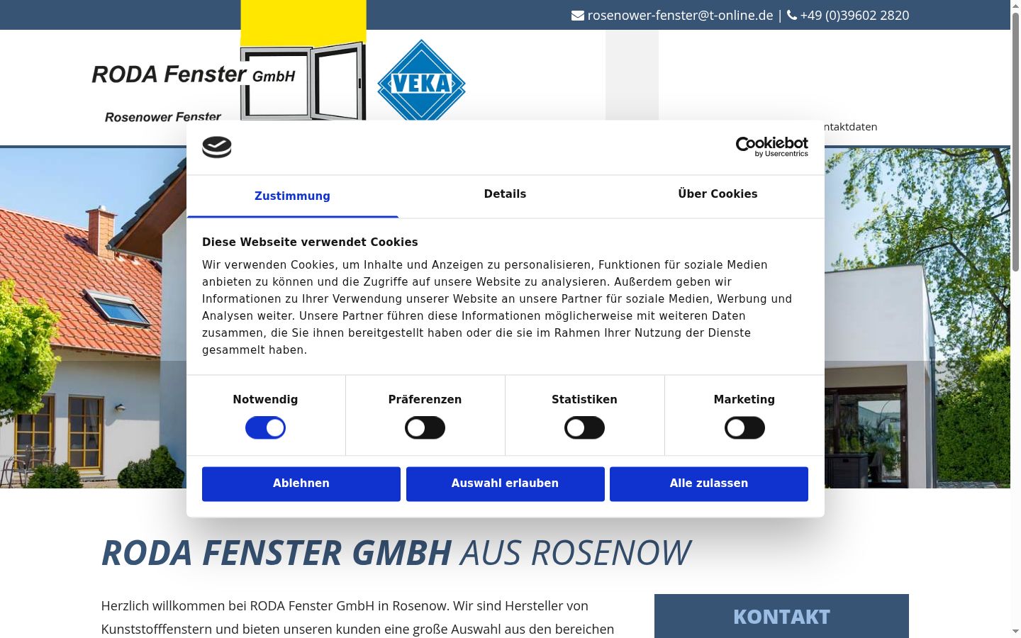The height and width of the screenshot is (638, 1021).
Task: Toggle the Notwendig cookie switch
Action: tap(265, 428)
